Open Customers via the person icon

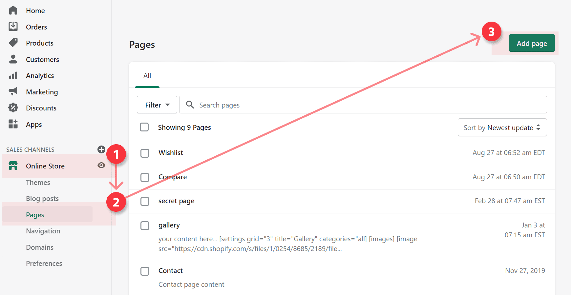click(x=13, y=59)
